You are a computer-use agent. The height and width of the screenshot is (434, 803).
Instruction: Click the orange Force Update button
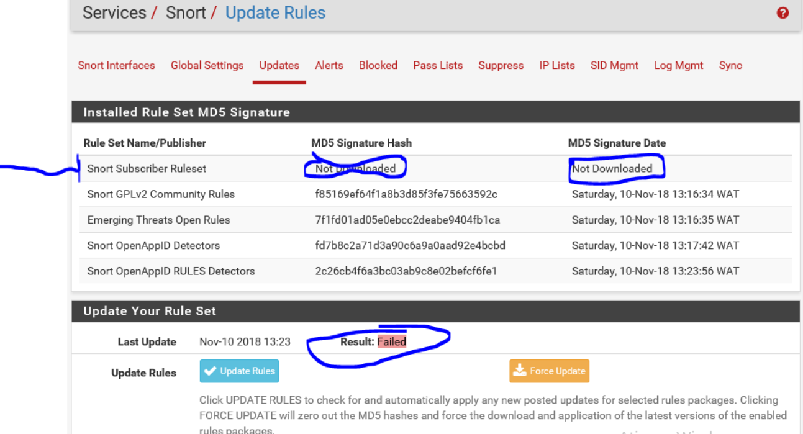[550, 371]
